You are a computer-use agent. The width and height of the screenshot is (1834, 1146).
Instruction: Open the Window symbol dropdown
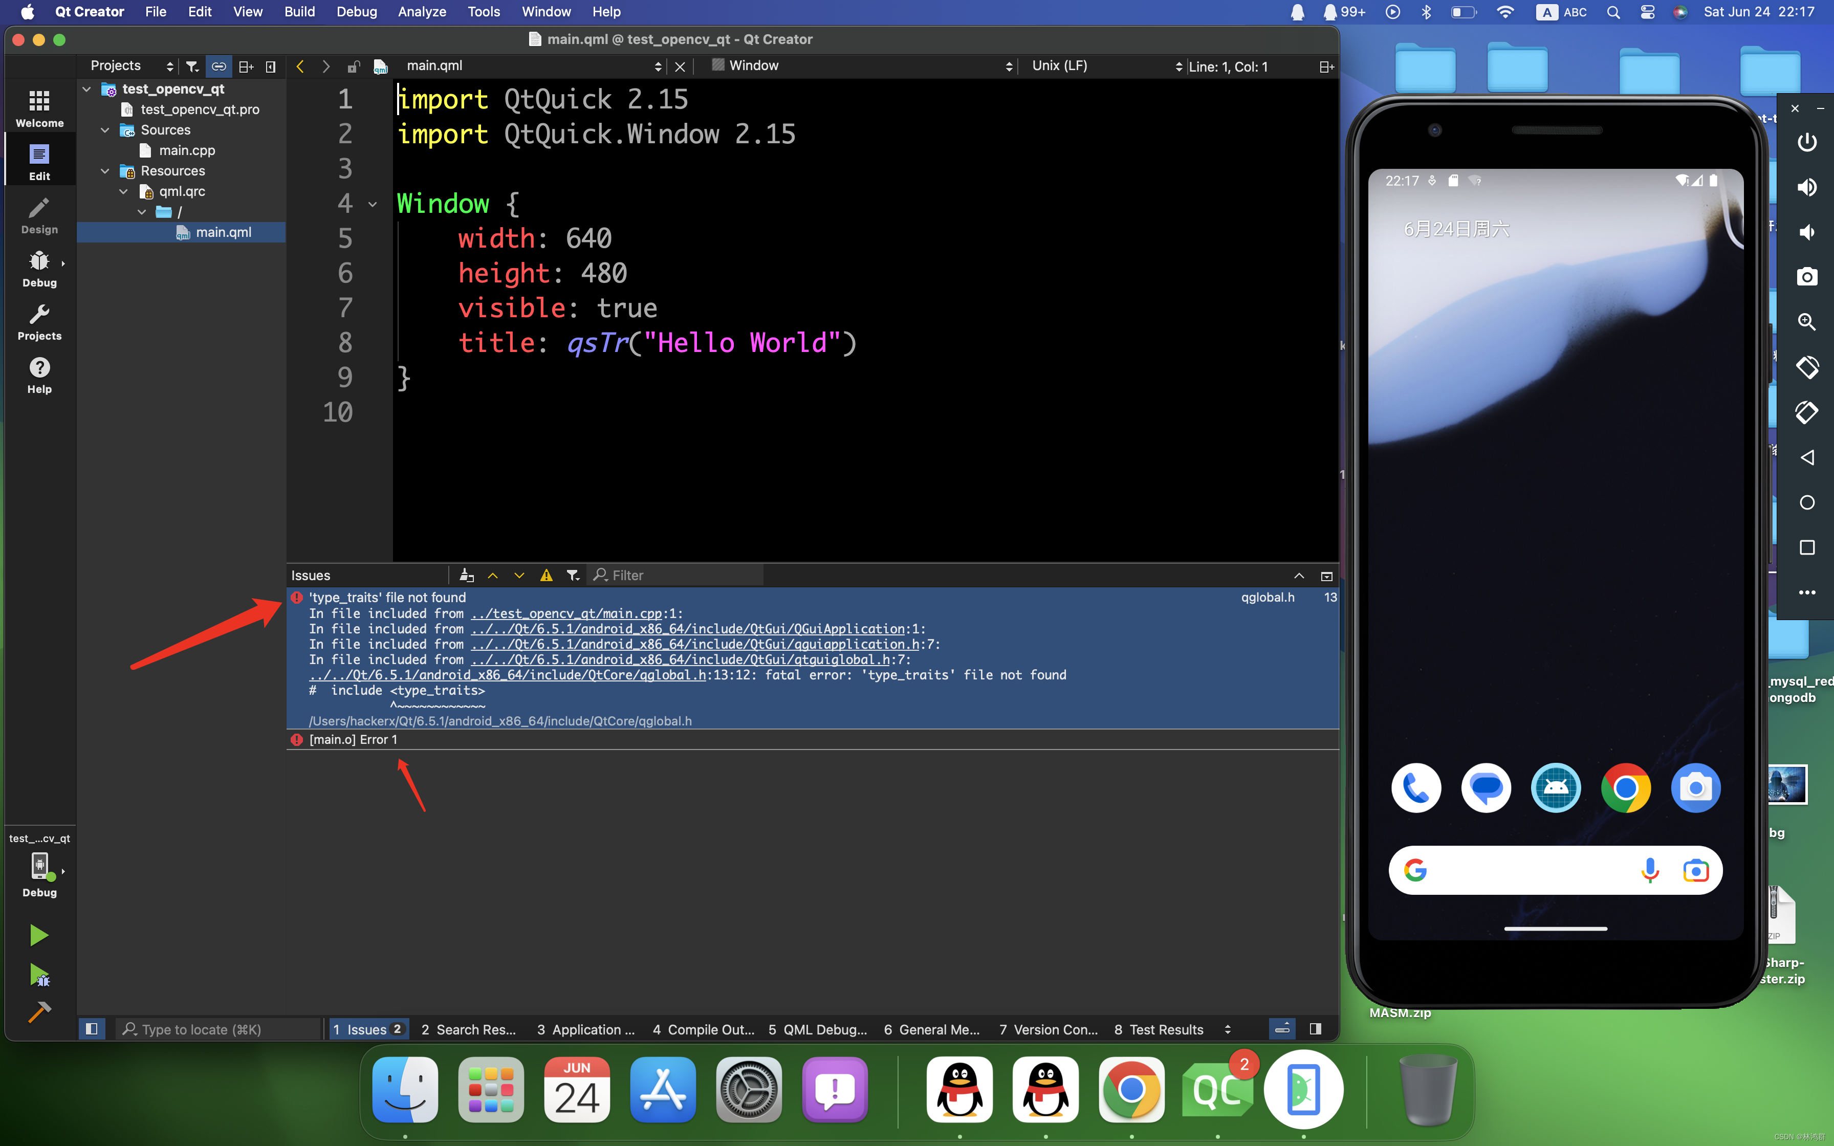(x=862, y=66)
